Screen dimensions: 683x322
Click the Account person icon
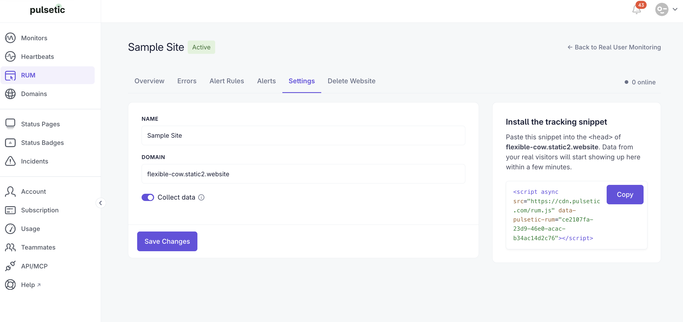click(x=10, y=192)
